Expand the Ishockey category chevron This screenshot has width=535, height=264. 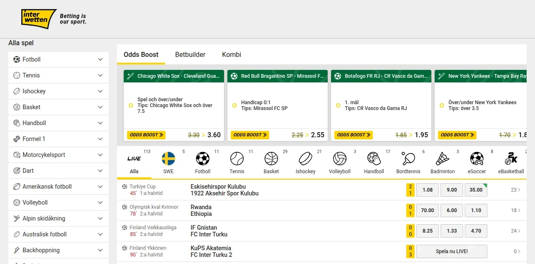coord(100,91)
